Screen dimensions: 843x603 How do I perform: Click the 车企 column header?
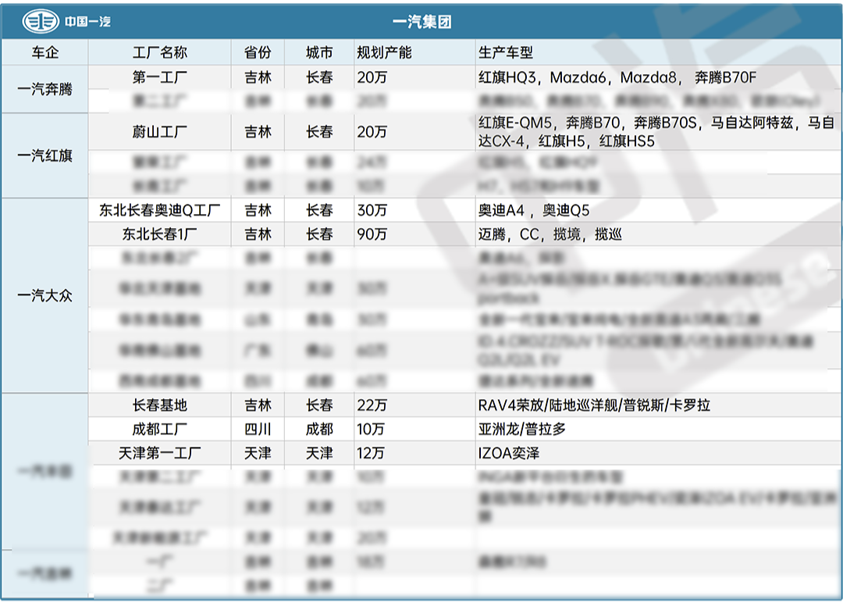(x=45, y=52)
